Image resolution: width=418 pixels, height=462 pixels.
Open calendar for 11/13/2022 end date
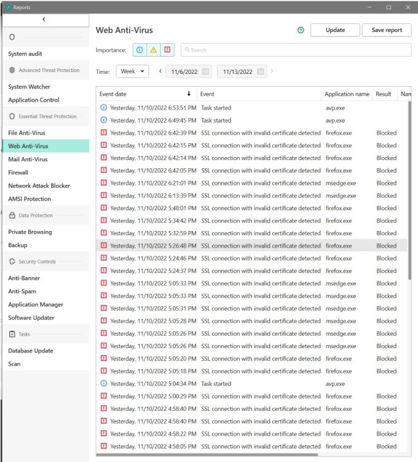coord(260,71)
